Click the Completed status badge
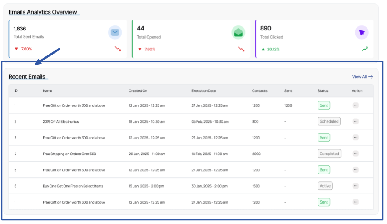Viewport: 387px width, 224px height. coord(329,154)
